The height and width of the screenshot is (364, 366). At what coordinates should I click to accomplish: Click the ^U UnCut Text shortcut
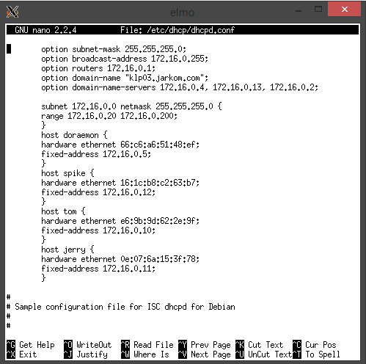click(x=264, y=354)
